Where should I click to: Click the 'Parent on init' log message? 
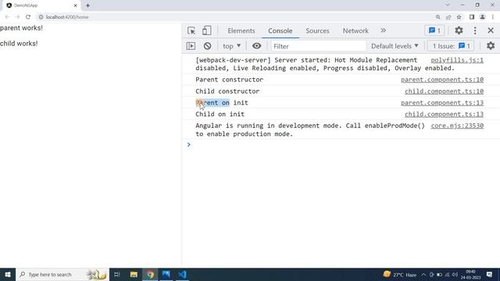coord(222,102)
